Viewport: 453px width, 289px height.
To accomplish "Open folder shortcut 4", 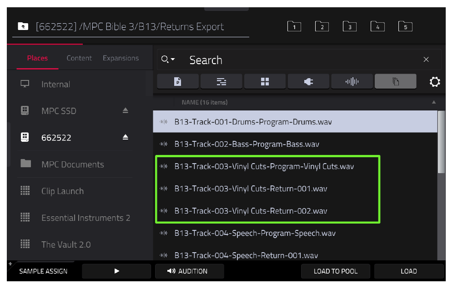I will coord(377,26).
